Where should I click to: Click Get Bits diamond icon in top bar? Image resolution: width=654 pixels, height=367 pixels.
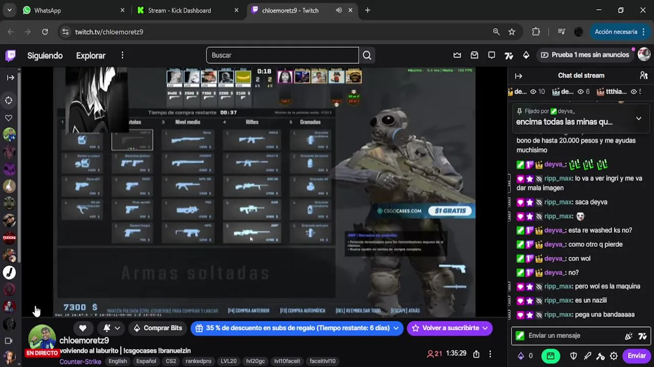(526, 55)
